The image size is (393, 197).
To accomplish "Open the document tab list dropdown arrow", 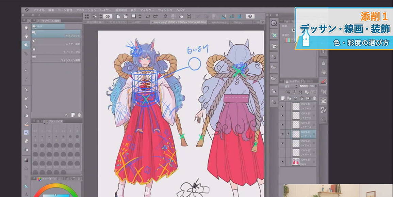I will (x=262, y=22).
